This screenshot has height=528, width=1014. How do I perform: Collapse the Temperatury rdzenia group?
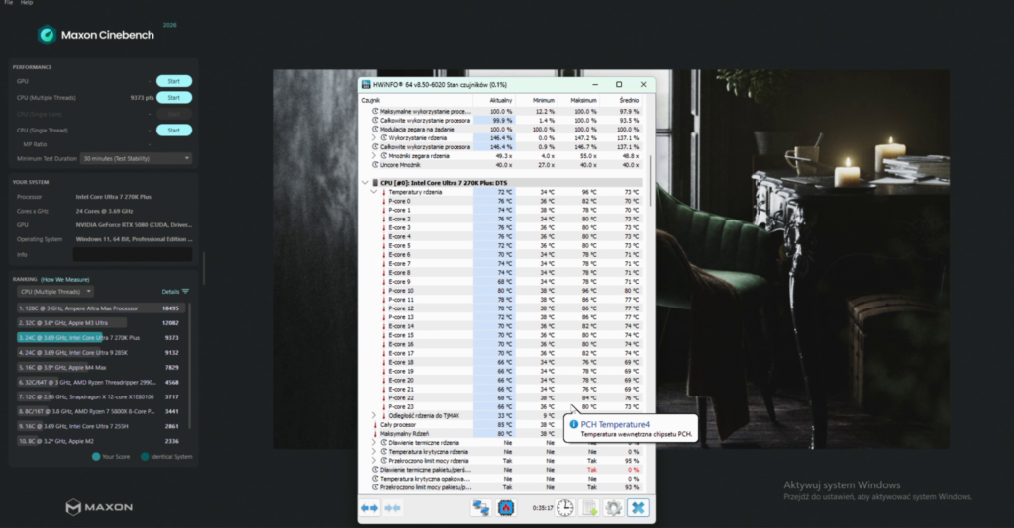tap(373, 193)
